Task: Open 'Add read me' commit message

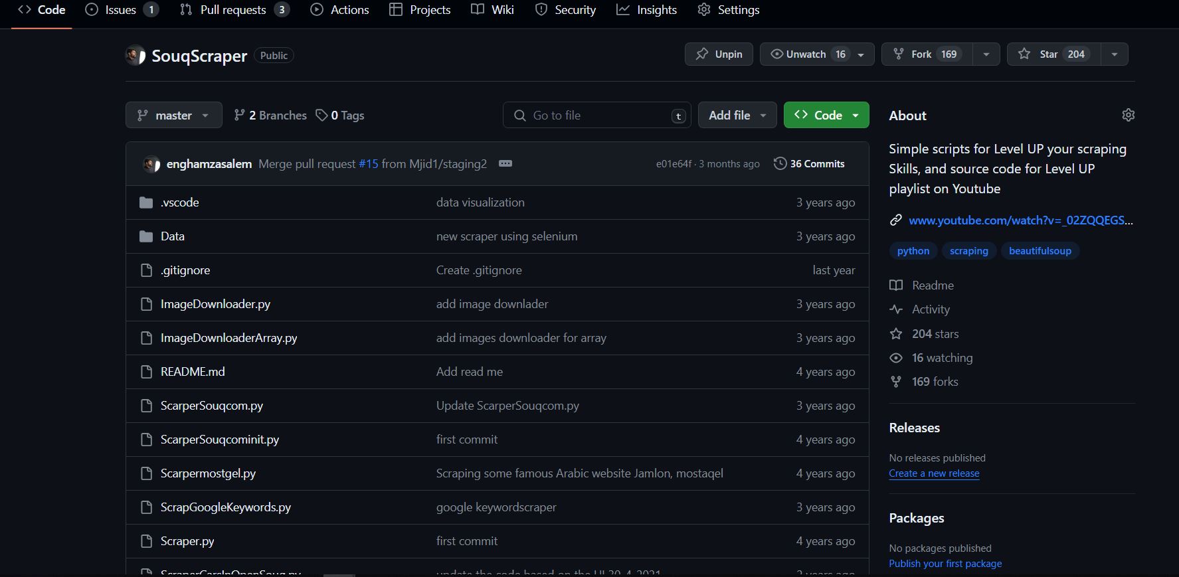Action: tap(470, 372)
